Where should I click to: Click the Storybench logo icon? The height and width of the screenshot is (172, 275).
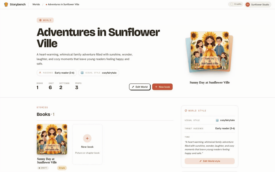[6, 4]
